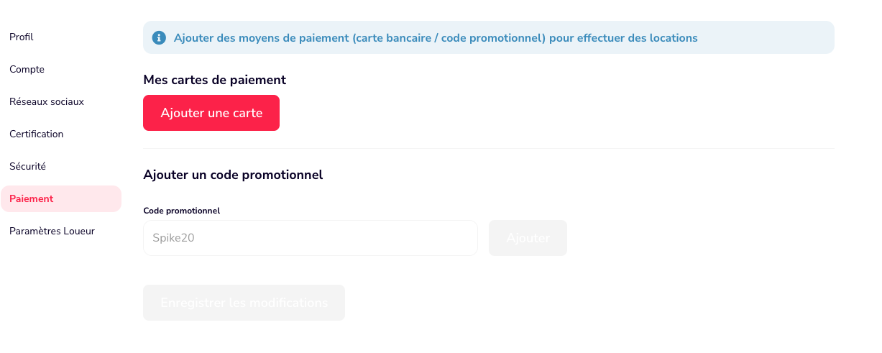
Task: Click the small Code promotionnel field label
Action: pyautogui.click(x=182, y=211)
